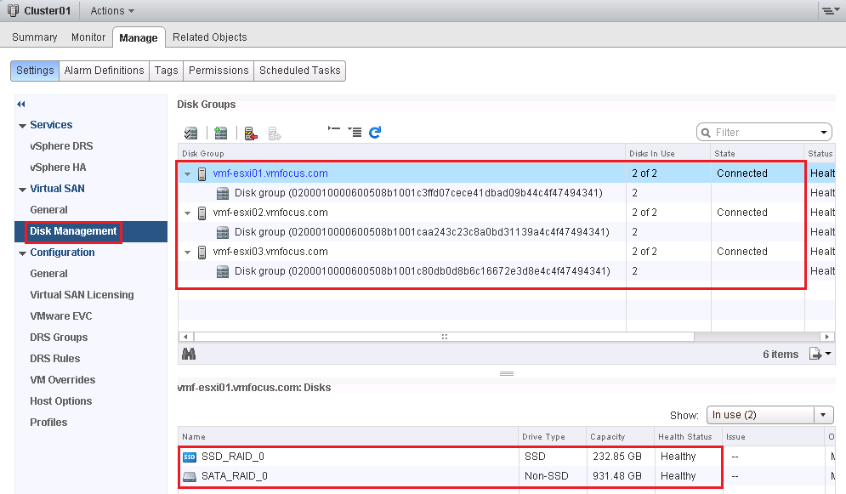
Task: Click the Alarm Definitions button
Action: click(104, 71)
